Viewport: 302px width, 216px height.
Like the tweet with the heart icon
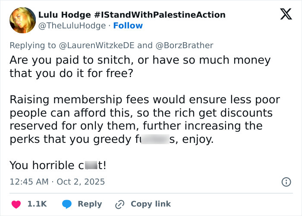coord(15,204)
